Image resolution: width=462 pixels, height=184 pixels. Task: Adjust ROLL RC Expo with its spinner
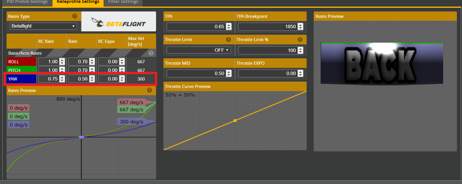122,62
